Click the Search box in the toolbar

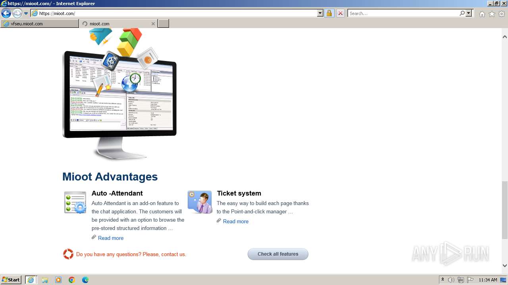(403, 13)
